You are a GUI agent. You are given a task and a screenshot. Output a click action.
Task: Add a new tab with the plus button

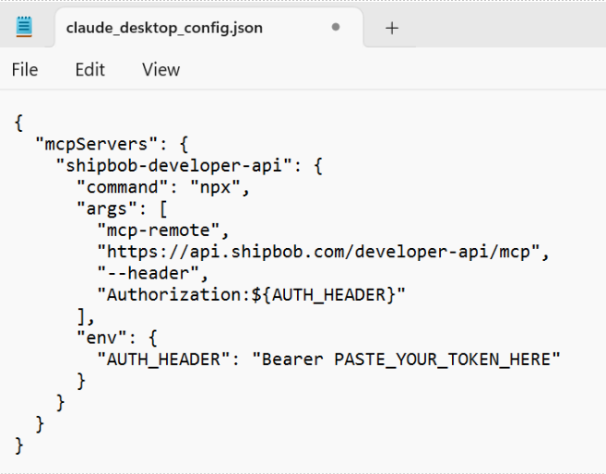(391, 29)
